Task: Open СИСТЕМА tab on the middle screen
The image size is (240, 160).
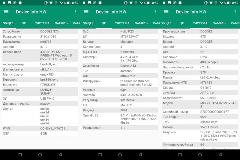Action: coord(122,23)
